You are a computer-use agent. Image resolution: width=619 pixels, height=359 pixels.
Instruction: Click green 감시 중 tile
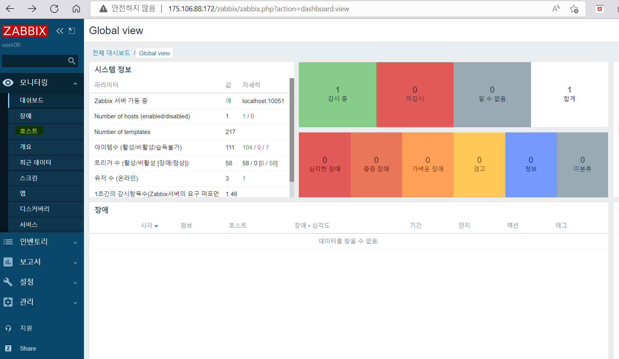[337, 95]
